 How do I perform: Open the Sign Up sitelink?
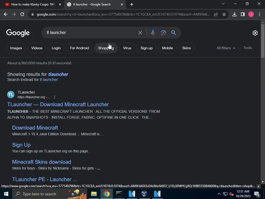[21, 145]
